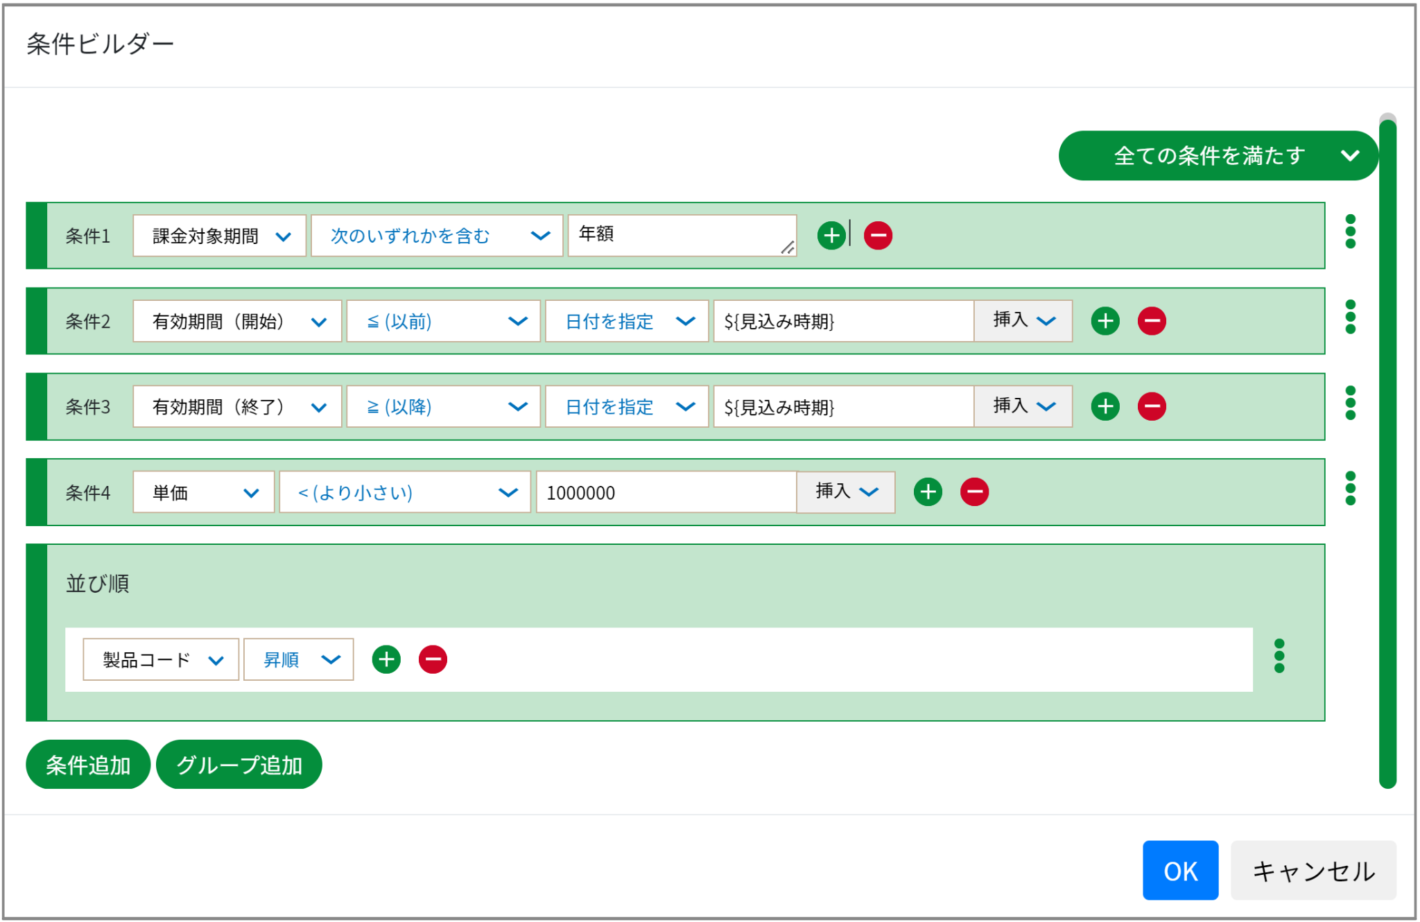Click the green plus icon in 条件2 row
The image size is (1420, 922).
pyautogui.click(x=1105, y=321)
